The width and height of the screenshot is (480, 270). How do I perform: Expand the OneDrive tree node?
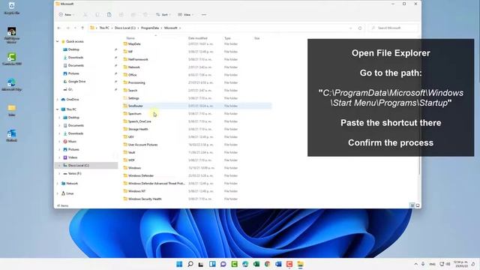click(57, 100)
